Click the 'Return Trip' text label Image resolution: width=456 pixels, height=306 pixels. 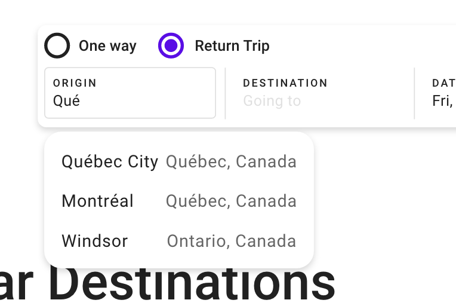(x=232, y=46)
